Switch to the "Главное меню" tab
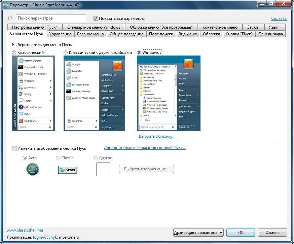Image resolution: width=294 pixels, height=244 pixels. pyautogui.click(x=90, y=34)
